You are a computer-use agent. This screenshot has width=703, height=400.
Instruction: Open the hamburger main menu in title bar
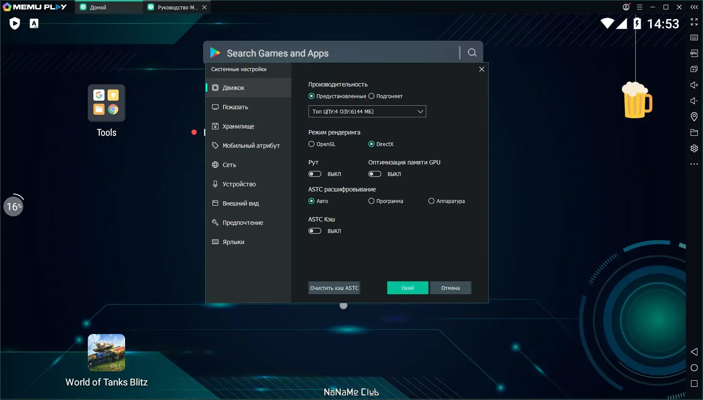(639, 7)
